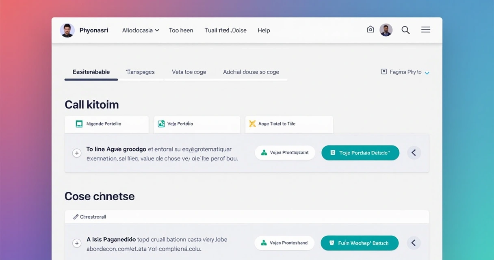Click the Phyonasri profile avatar
494x260 pixels.
point(67,30)
